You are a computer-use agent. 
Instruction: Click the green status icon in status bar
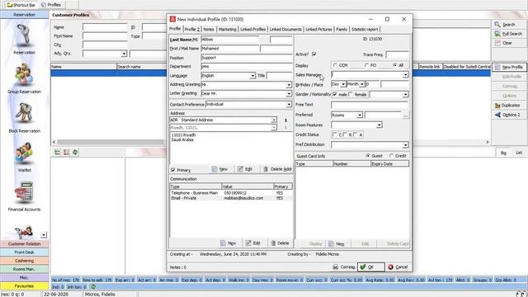(x=93, y=287)
